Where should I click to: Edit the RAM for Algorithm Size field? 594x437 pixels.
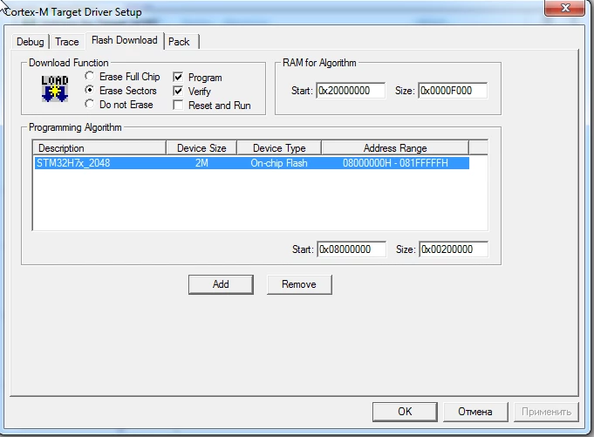coord(453,91)
